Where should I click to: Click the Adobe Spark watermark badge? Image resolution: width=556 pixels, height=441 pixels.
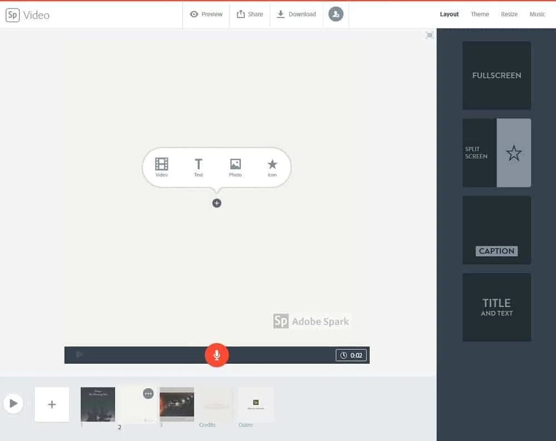pyautogui.click(x=311, y=321)
